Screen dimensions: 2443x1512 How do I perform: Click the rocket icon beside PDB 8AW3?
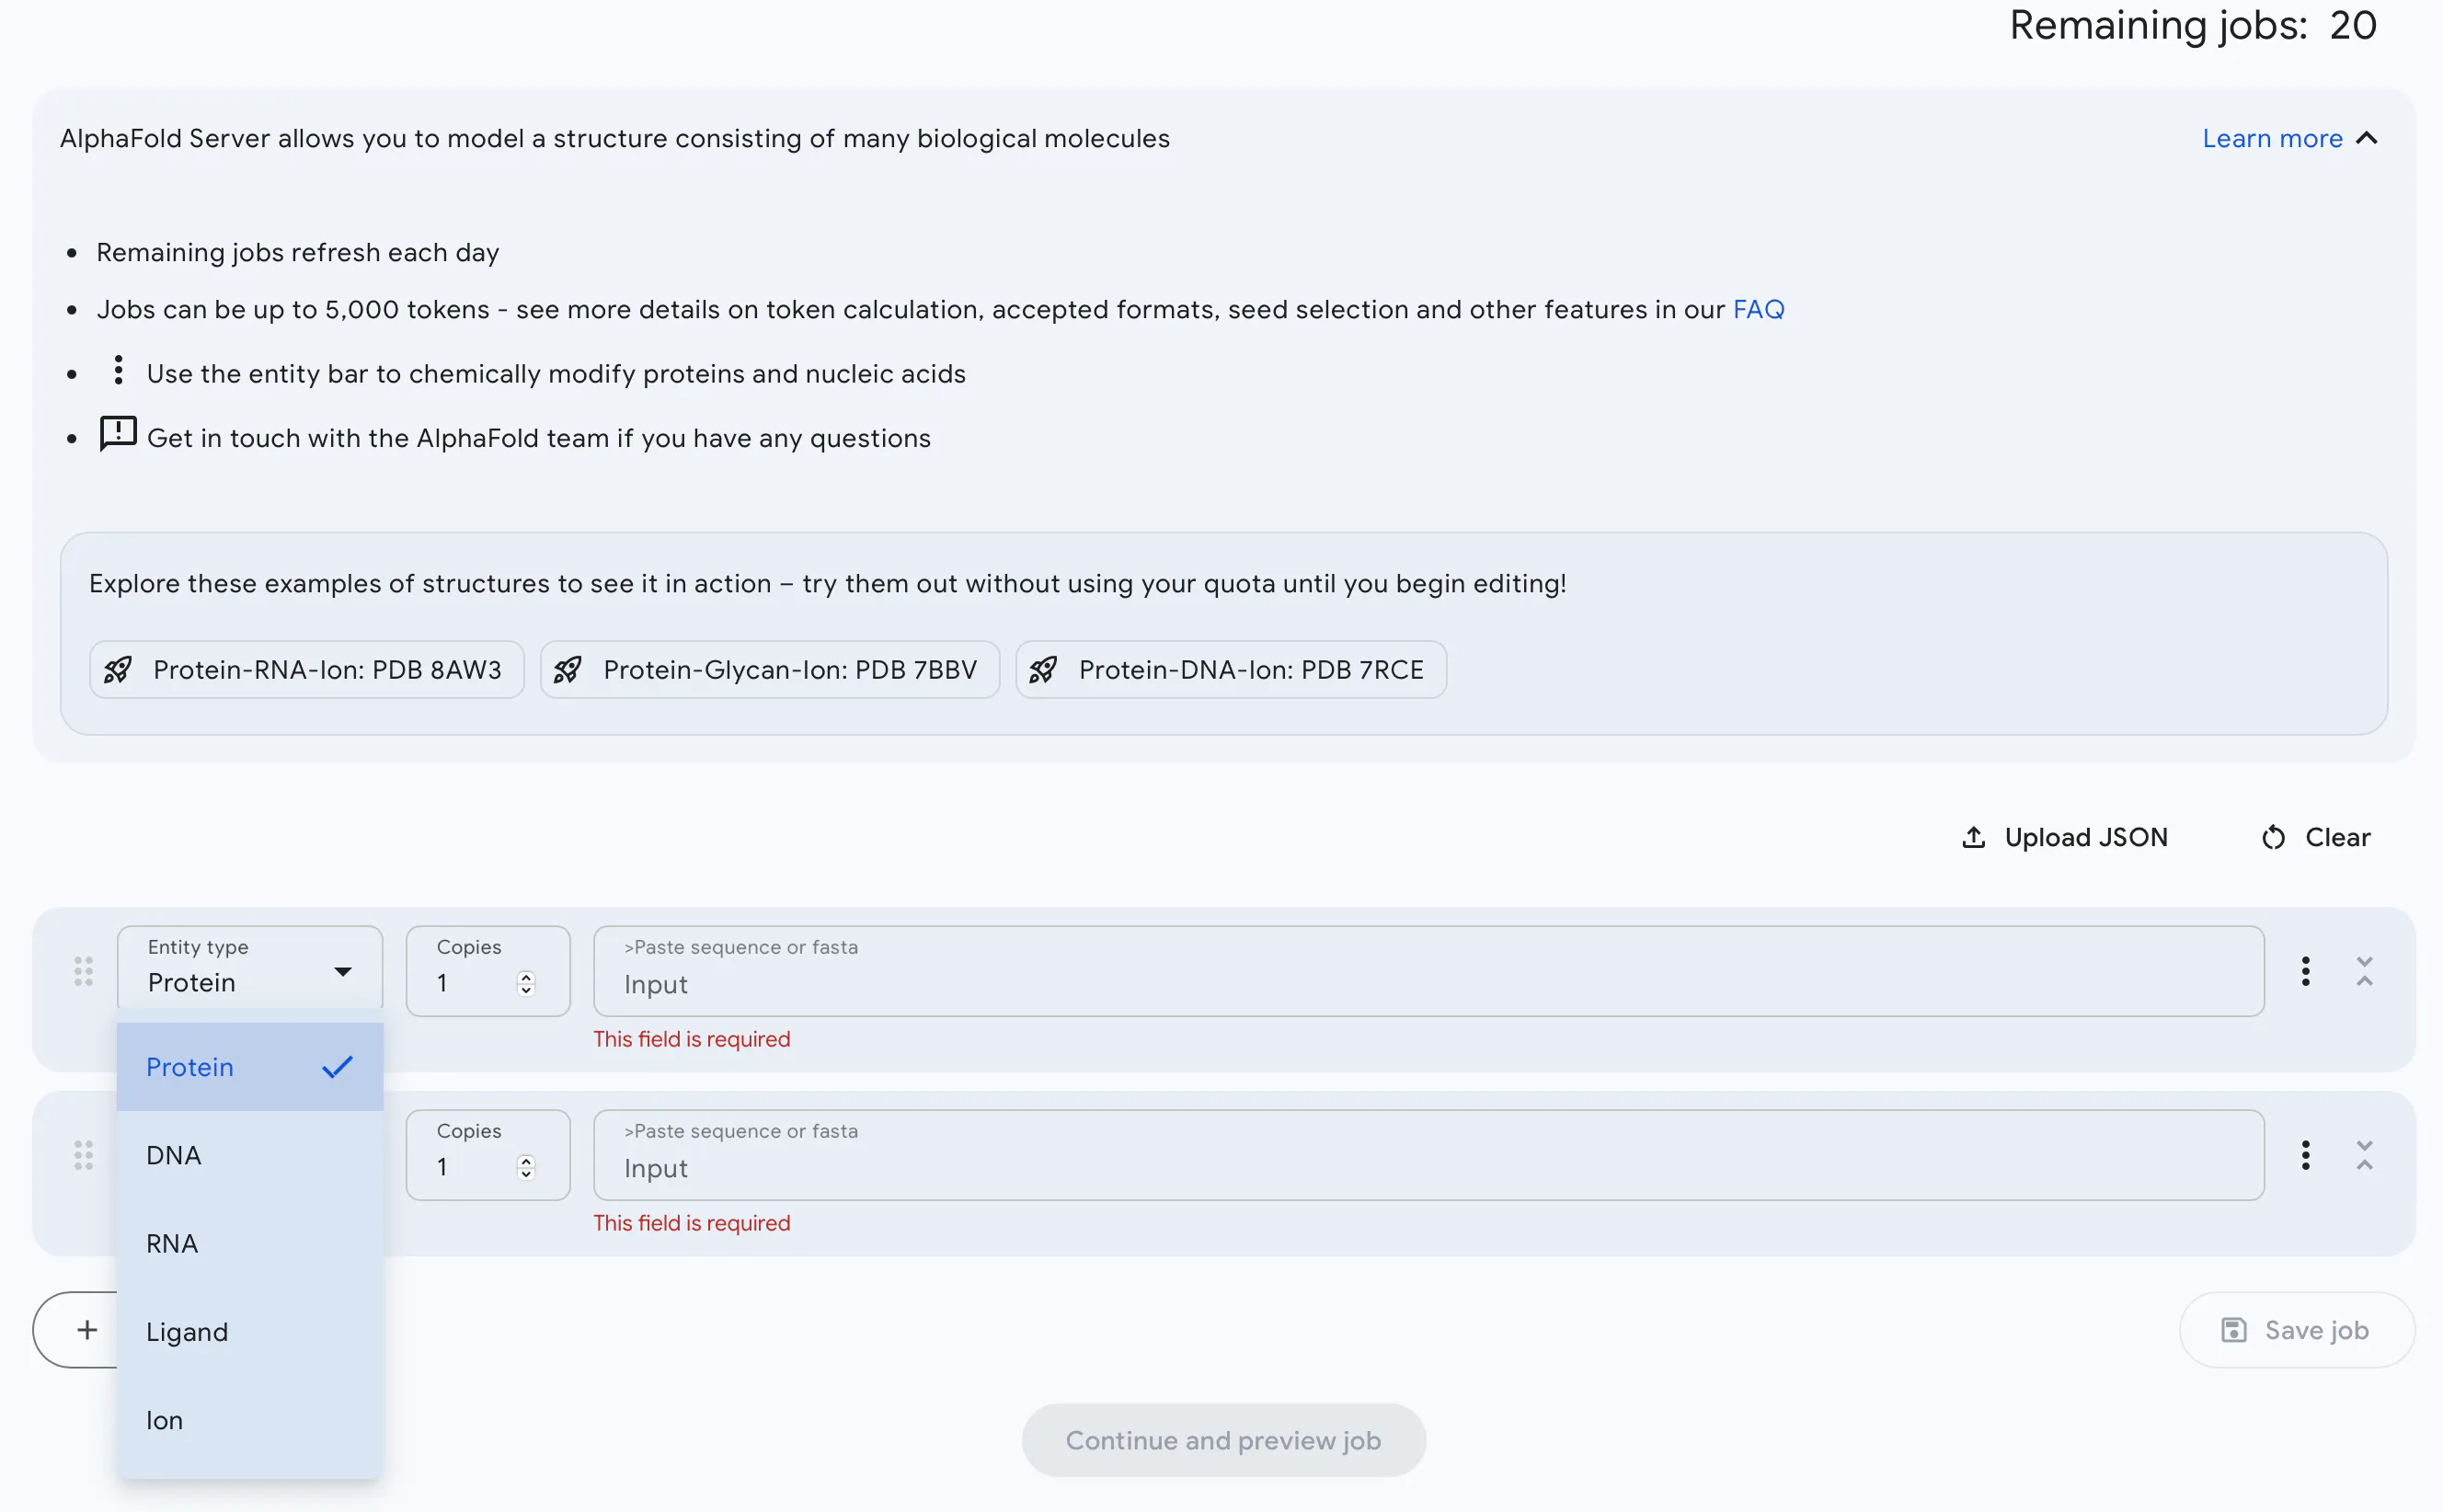coord(118,669)
